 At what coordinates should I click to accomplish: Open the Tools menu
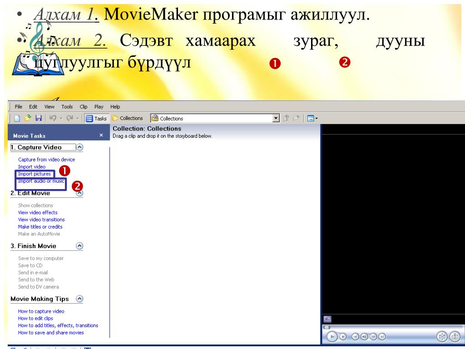coord(67,106)
